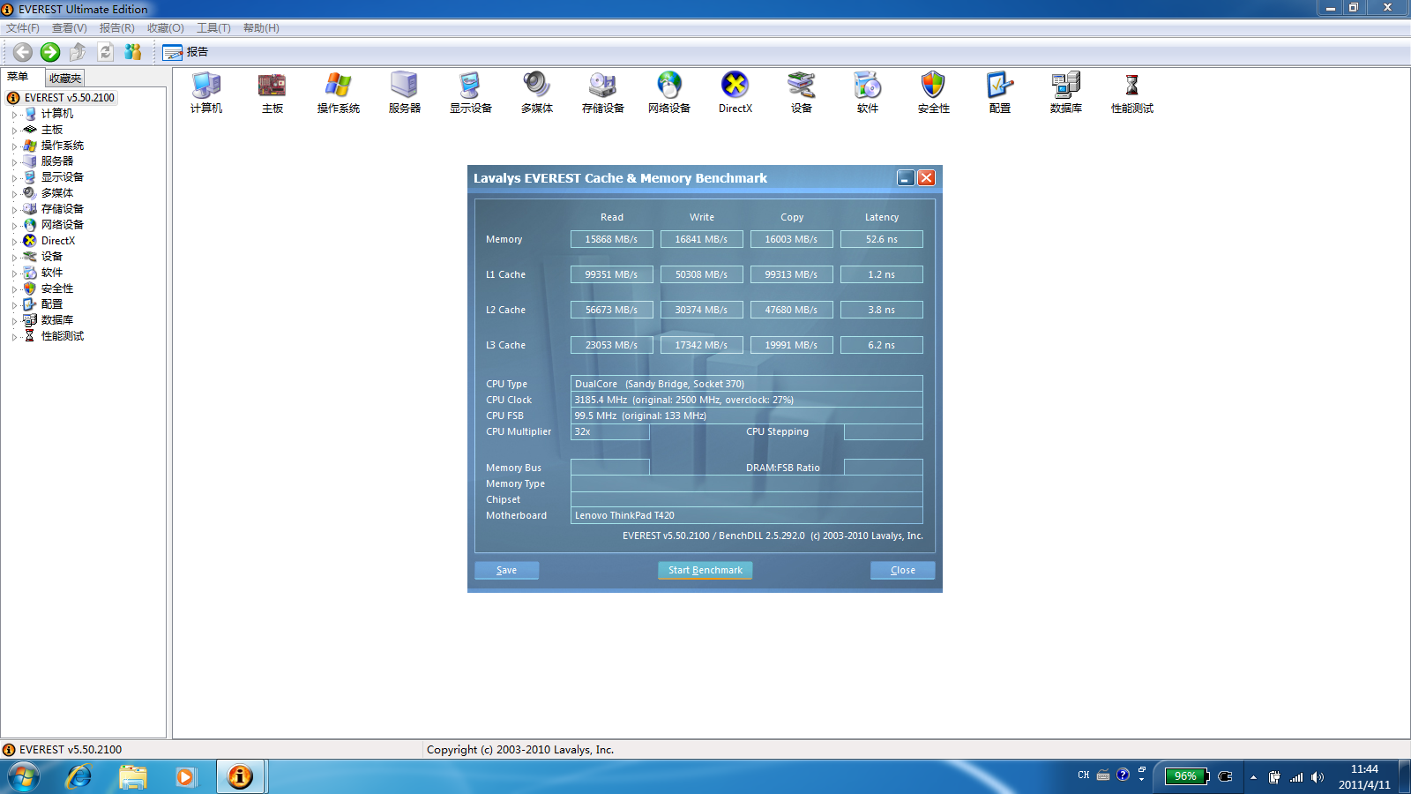The height and width of the screenshot is (794, 1411).
Task: Expand the 网络设备 tree node
Action: pos(14,226)
